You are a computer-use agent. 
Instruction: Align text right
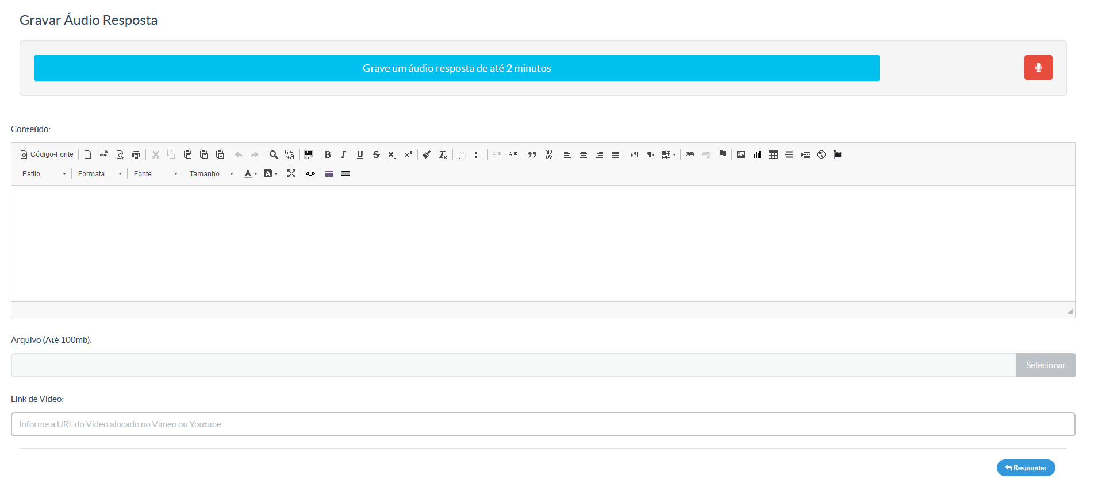[600, 154]
